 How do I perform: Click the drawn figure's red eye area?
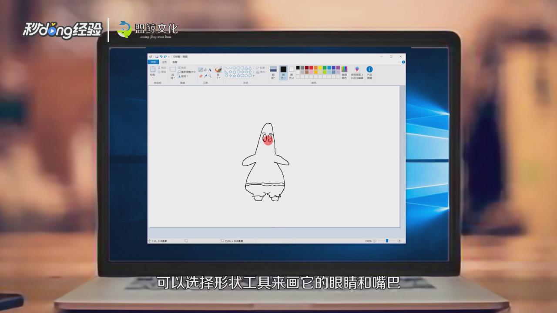pos(268,139)
